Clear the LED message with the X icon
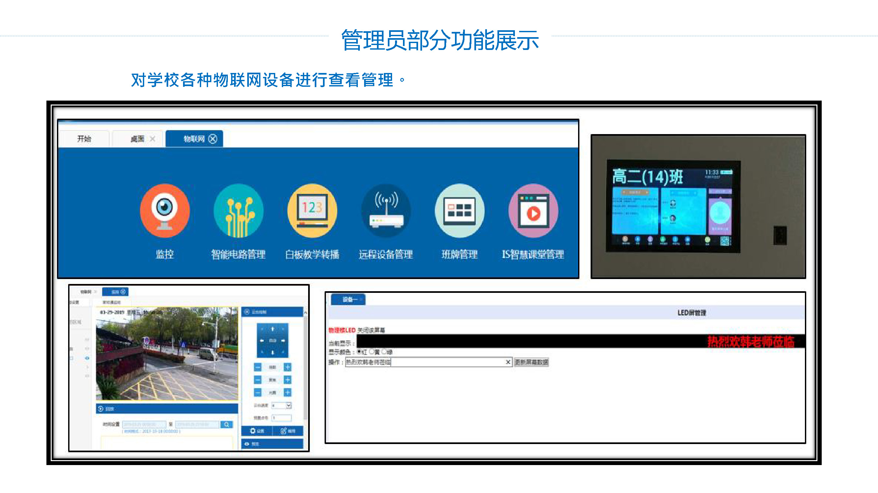The width and height of the screenshot is (878, 493). (x=508, y=362)
